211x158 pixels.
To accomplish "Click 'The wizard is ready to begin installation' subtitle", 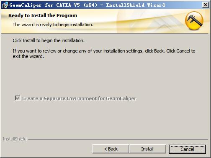I will [53, 25].
